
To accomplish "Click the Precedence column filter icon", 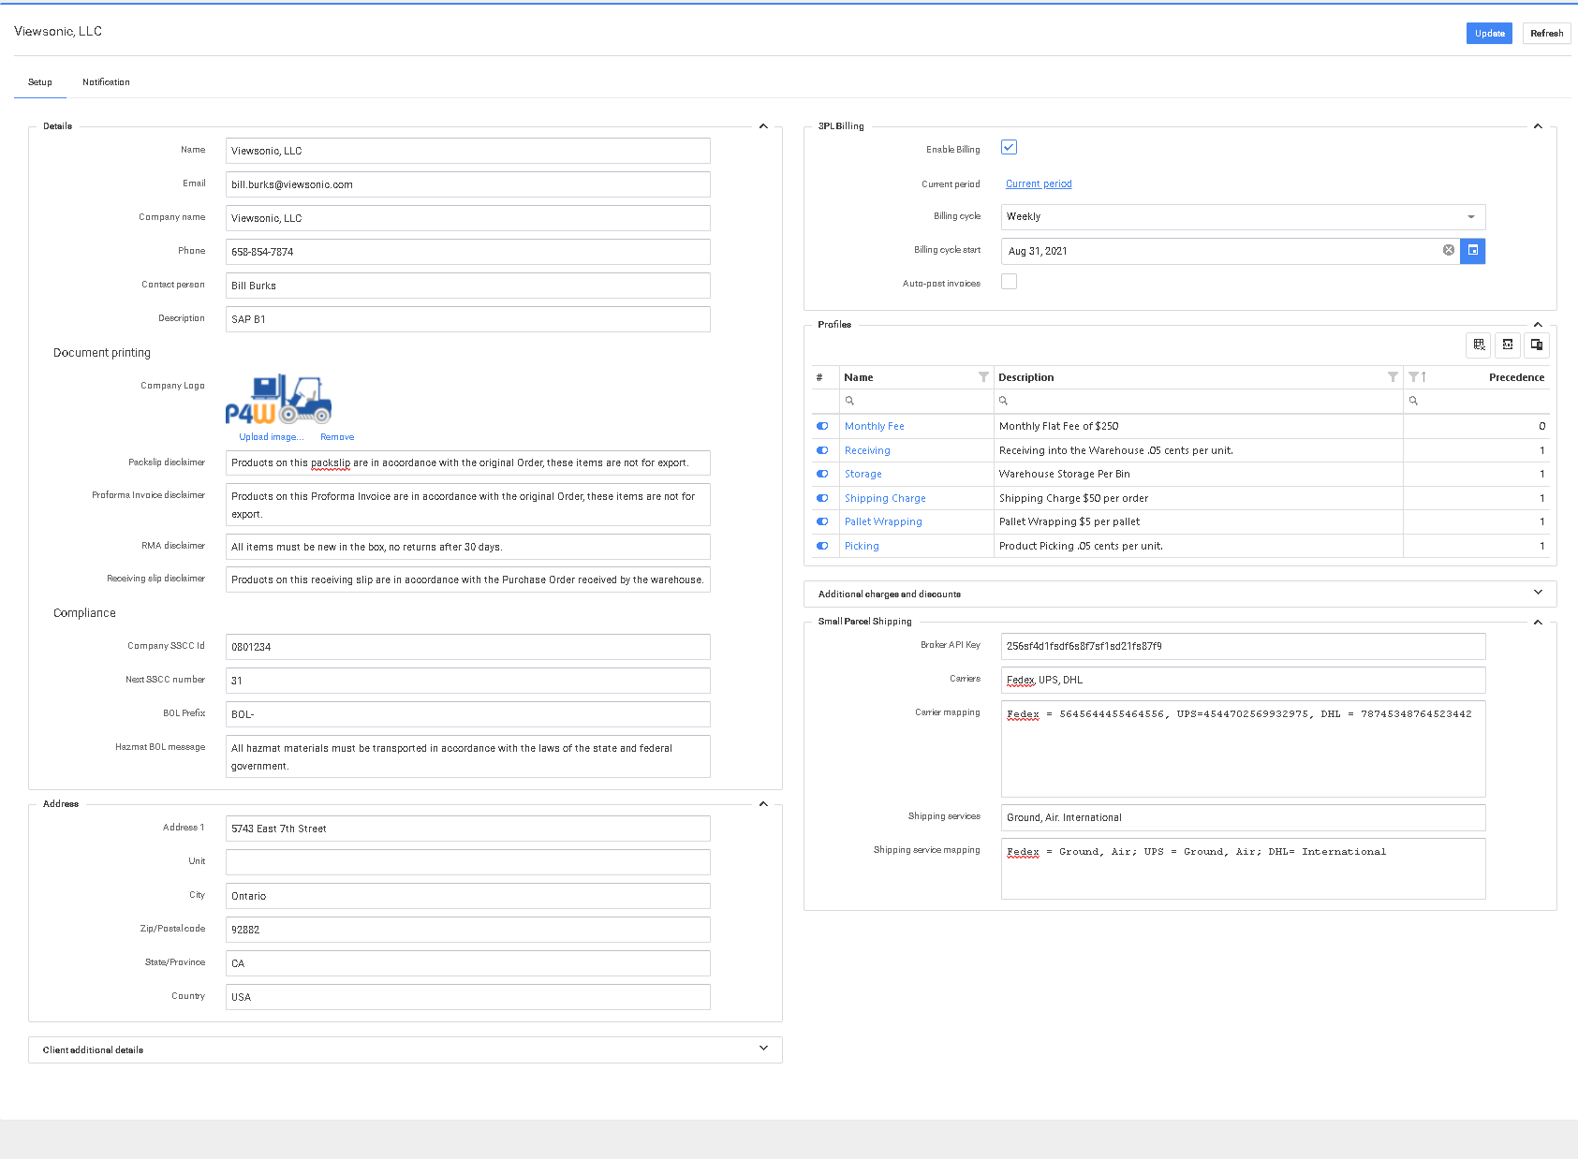I will point(1413,377).
